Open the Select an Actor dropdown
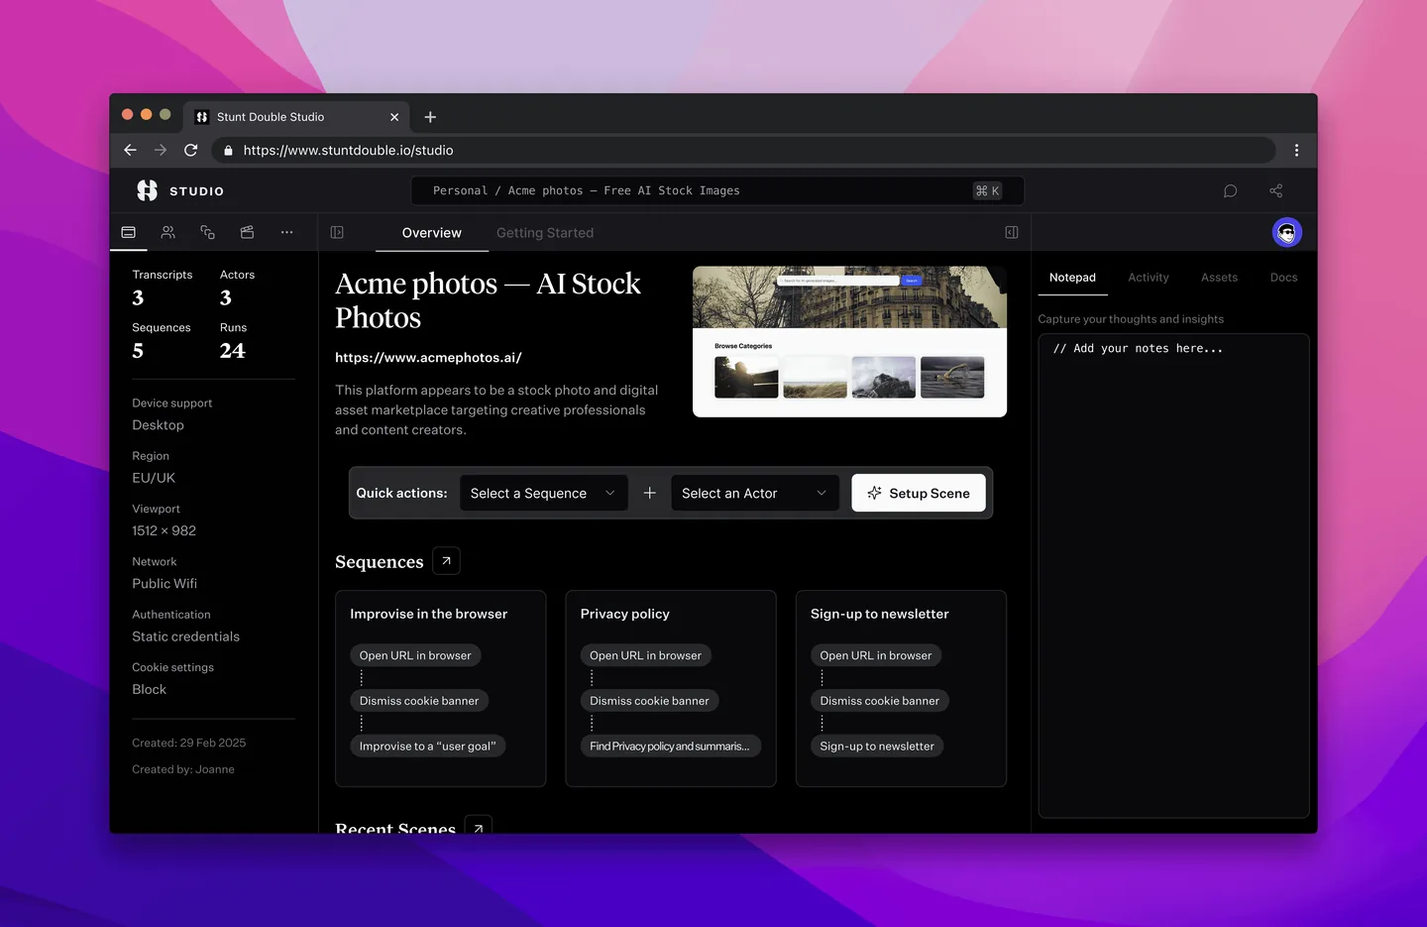This screenshot has height=927, width=1427. 754,493
